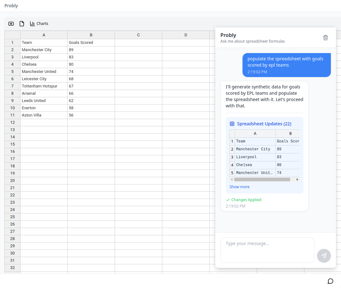Click the import file icon in the toolbar
The height and width of the screenshot is (288, 341).
point(11,23)
